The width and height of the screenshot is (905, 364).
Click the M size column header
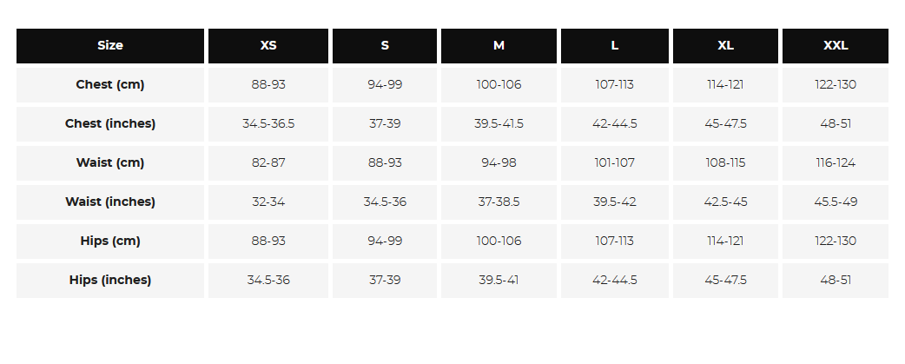499,46
